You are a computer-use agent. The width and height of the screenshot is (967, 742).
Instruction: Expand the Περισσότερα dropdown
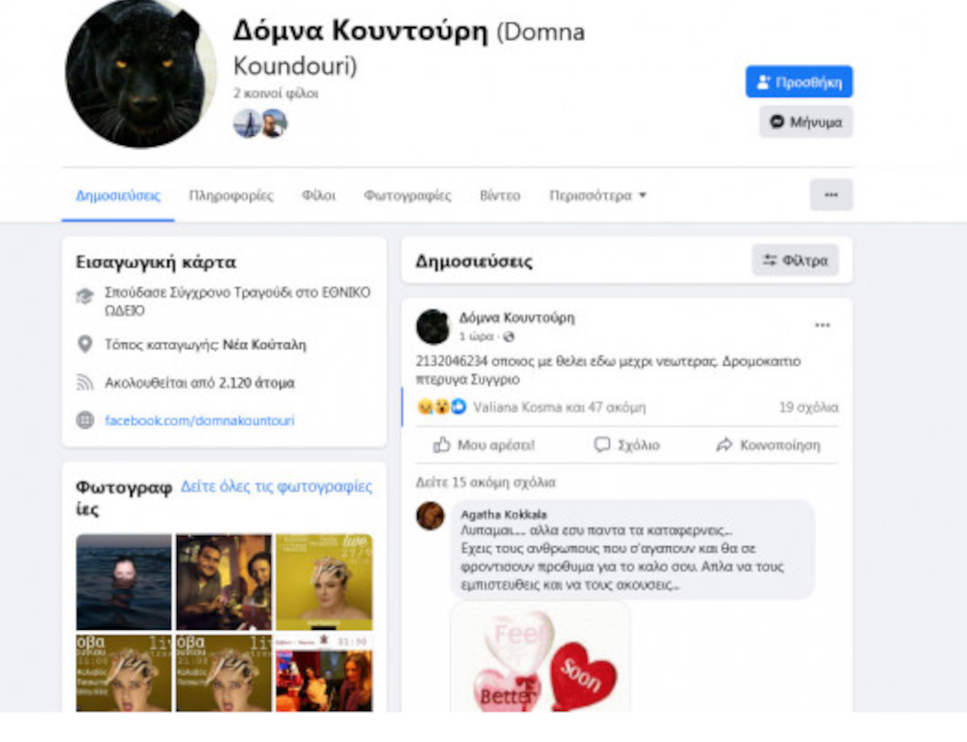tap(597, 195)
